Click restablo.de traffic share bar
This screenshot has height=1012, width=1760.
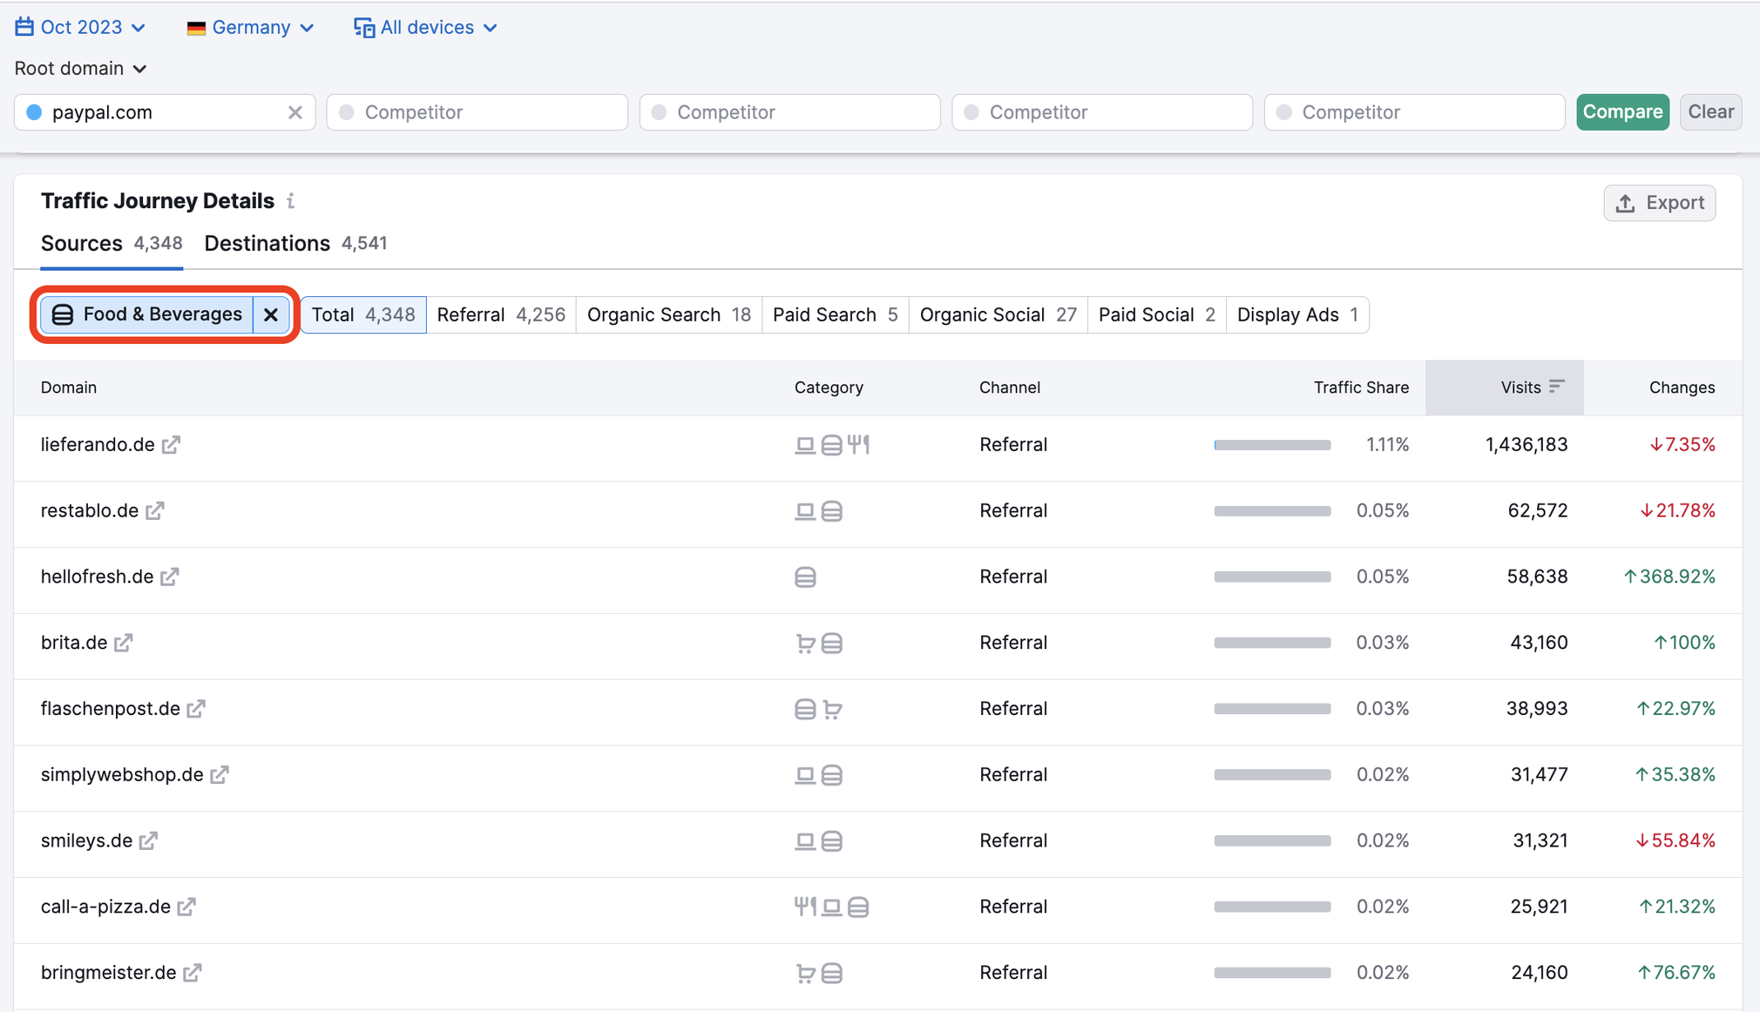1272,511
